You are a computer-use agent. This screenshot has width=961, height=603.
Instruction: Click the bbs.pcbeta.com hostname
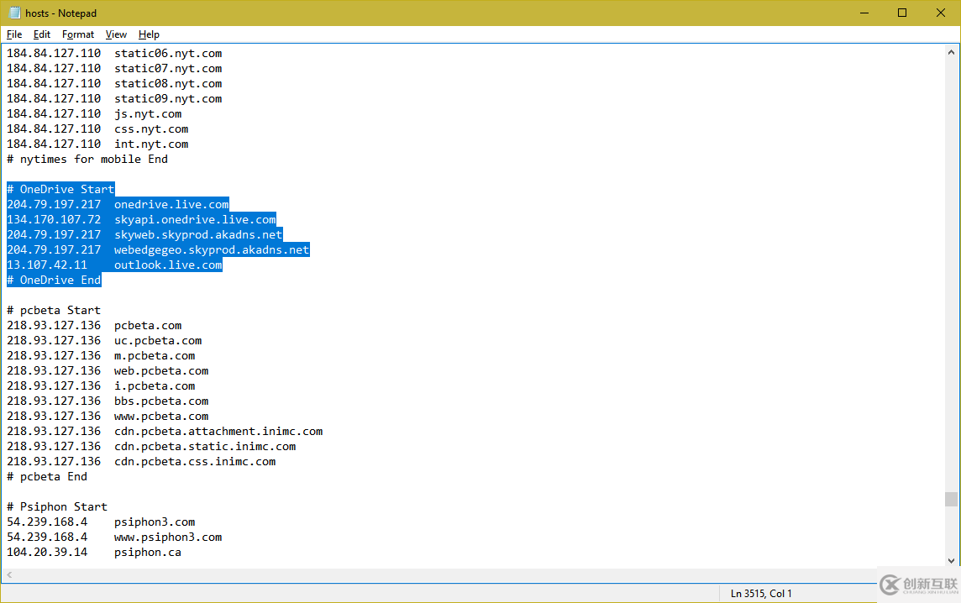pyautogui.click(x=161, y=401)
